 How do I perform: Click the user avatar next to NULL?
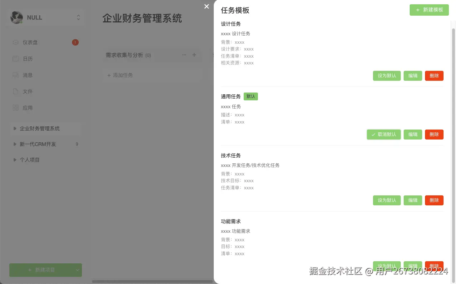point(16,17)
